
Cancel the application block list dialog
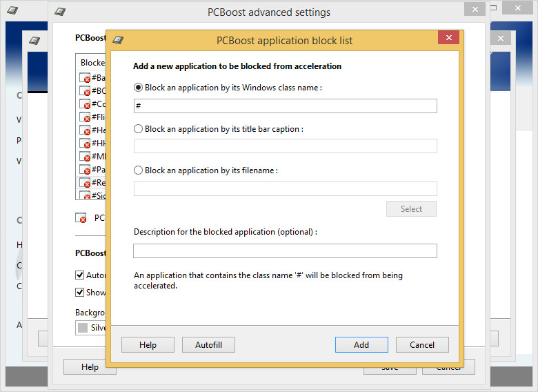(x=422, y=344)
